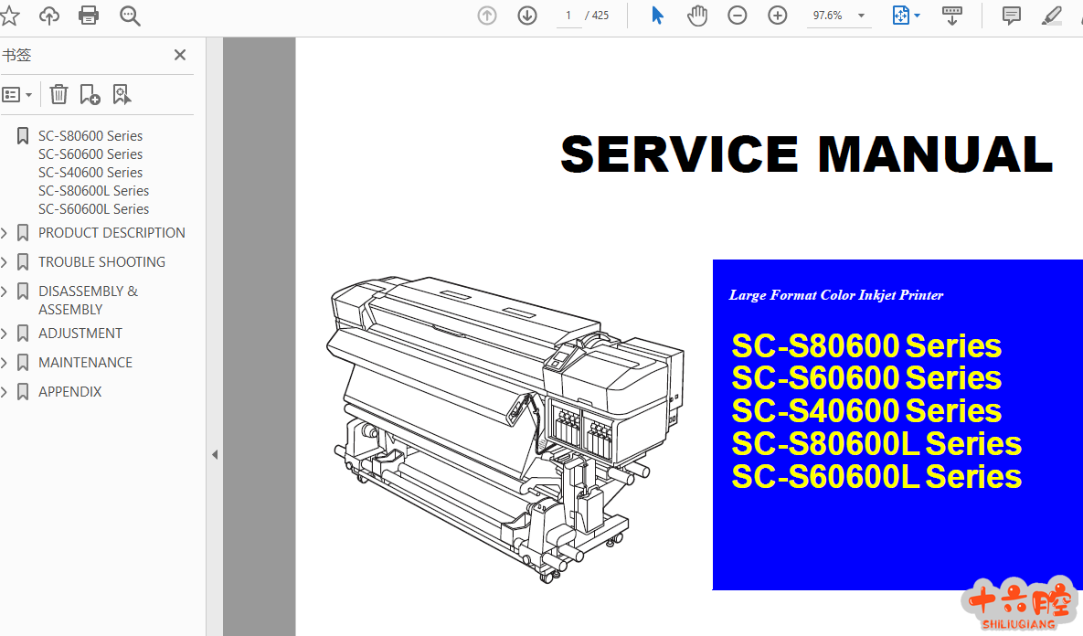The width and height of the screenshot is (1083, 636).
Task: Go to previous page with up arrow
Action: [x=487, y=16]
